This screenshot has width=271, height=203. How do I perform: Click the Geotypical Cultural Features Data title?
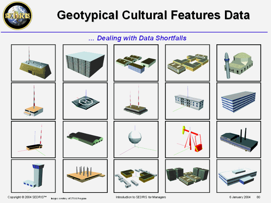click(153, 15)
